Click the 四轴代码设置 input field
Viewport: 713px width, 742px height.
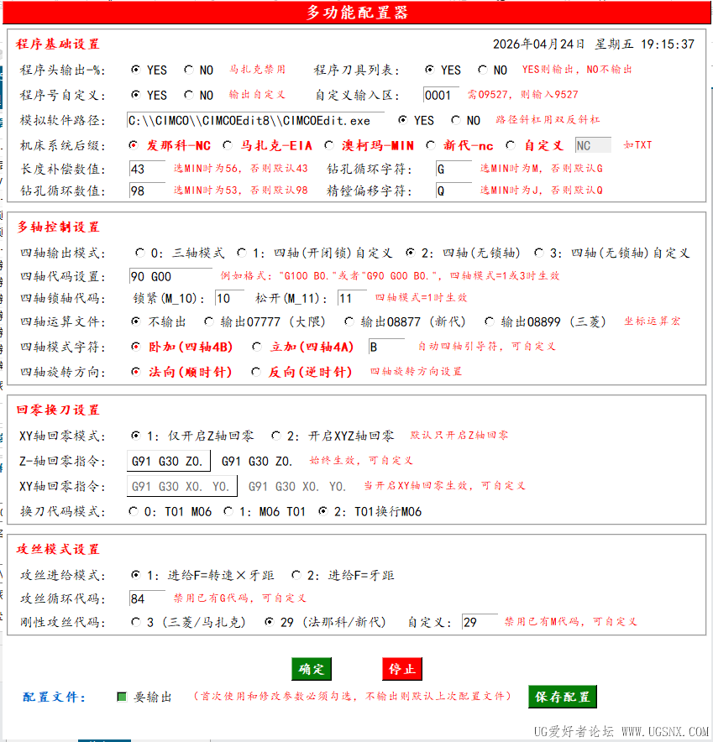(170, 276)
